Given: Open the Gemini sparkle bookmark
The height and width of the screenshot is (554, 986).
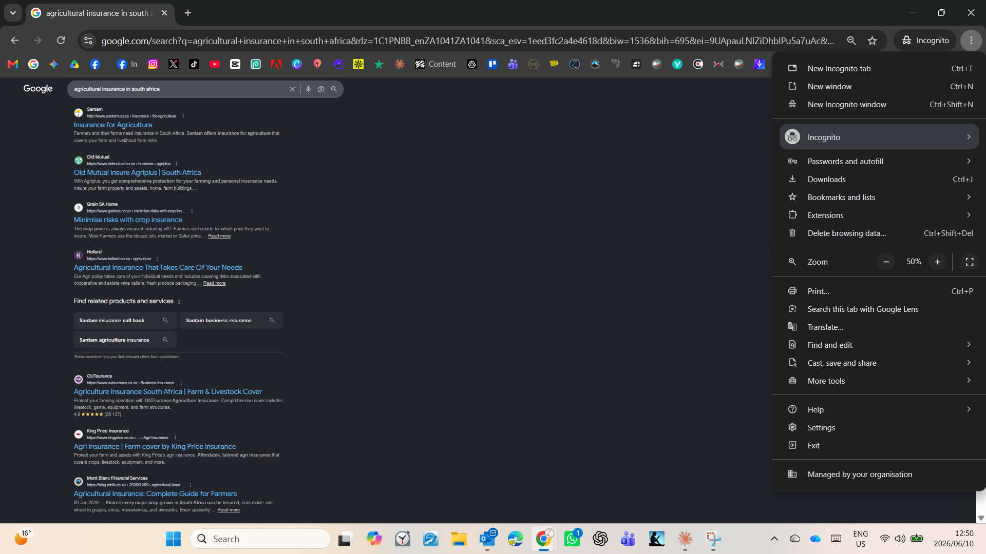Looking at the screenshot, I should point(54,64).
